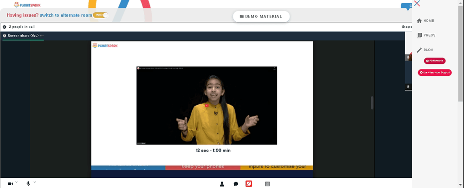The image size is (464, 188).
Task: Open the Screen share three-dots menu
Action: [42, 36]
